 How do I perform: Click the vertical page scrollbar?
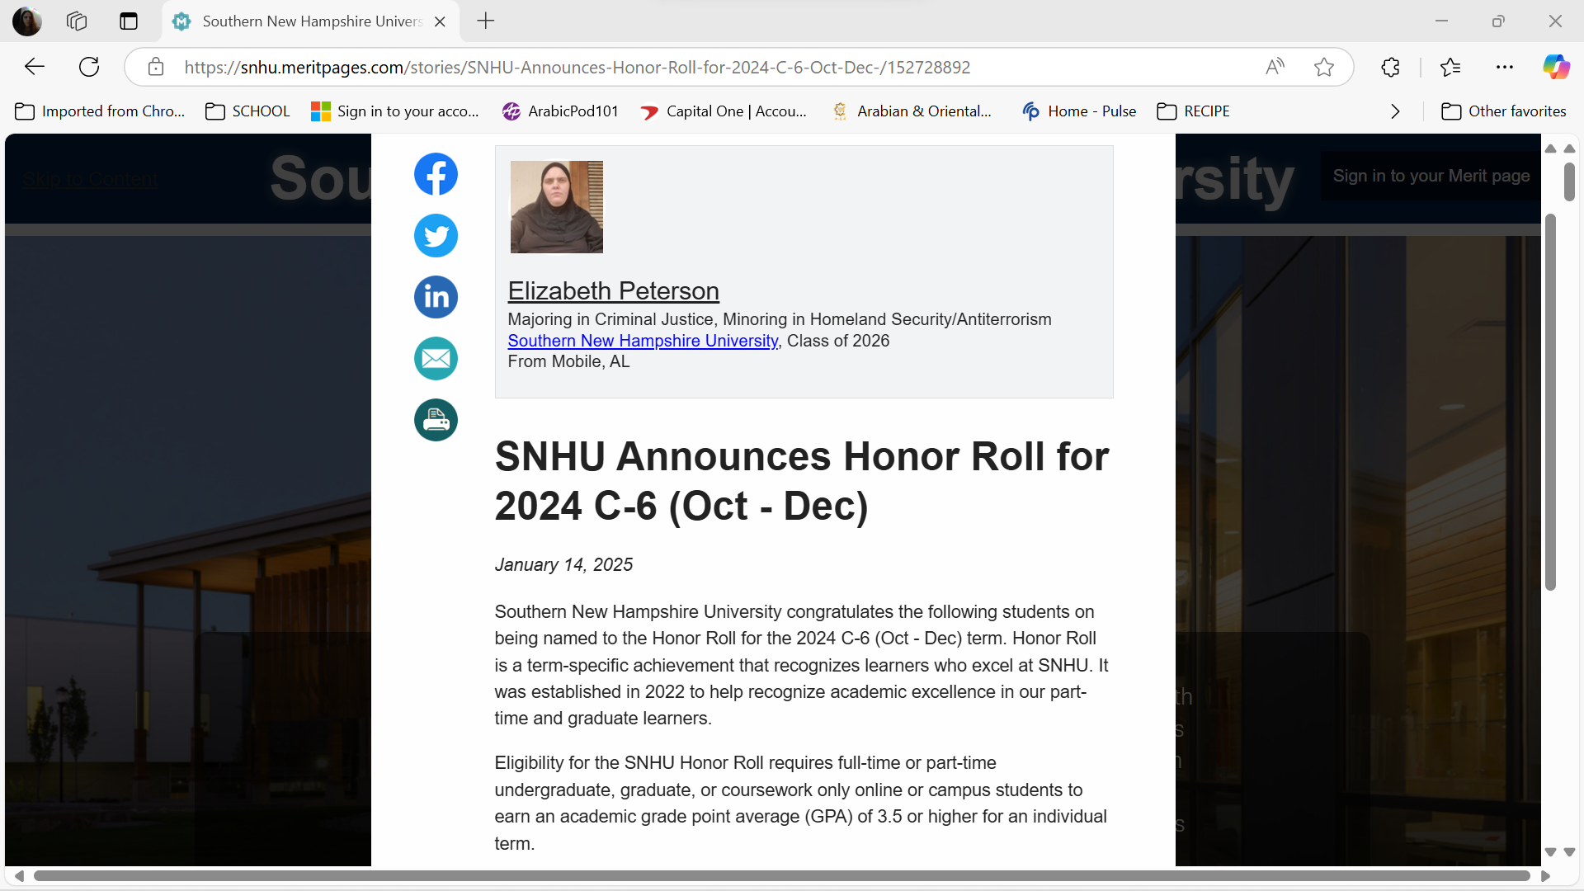[x=1550, y=402]
